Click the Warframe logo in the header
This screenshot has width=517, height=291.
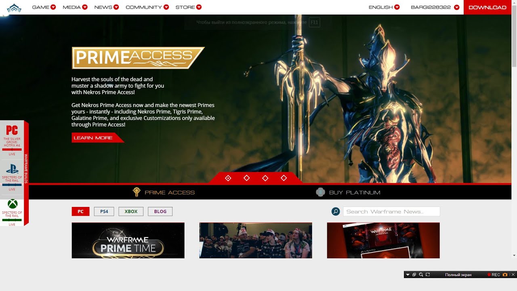(x=14, y=7)
